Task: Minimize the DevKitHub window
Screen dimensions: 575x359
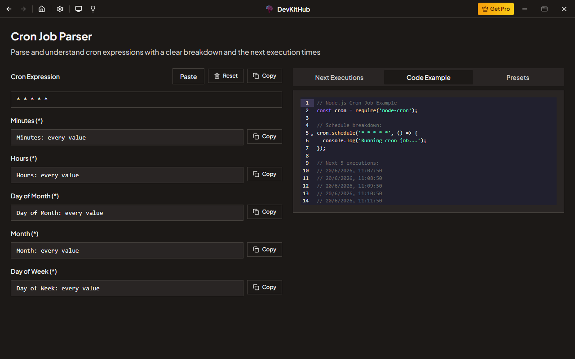Action: tap(524, 9)
